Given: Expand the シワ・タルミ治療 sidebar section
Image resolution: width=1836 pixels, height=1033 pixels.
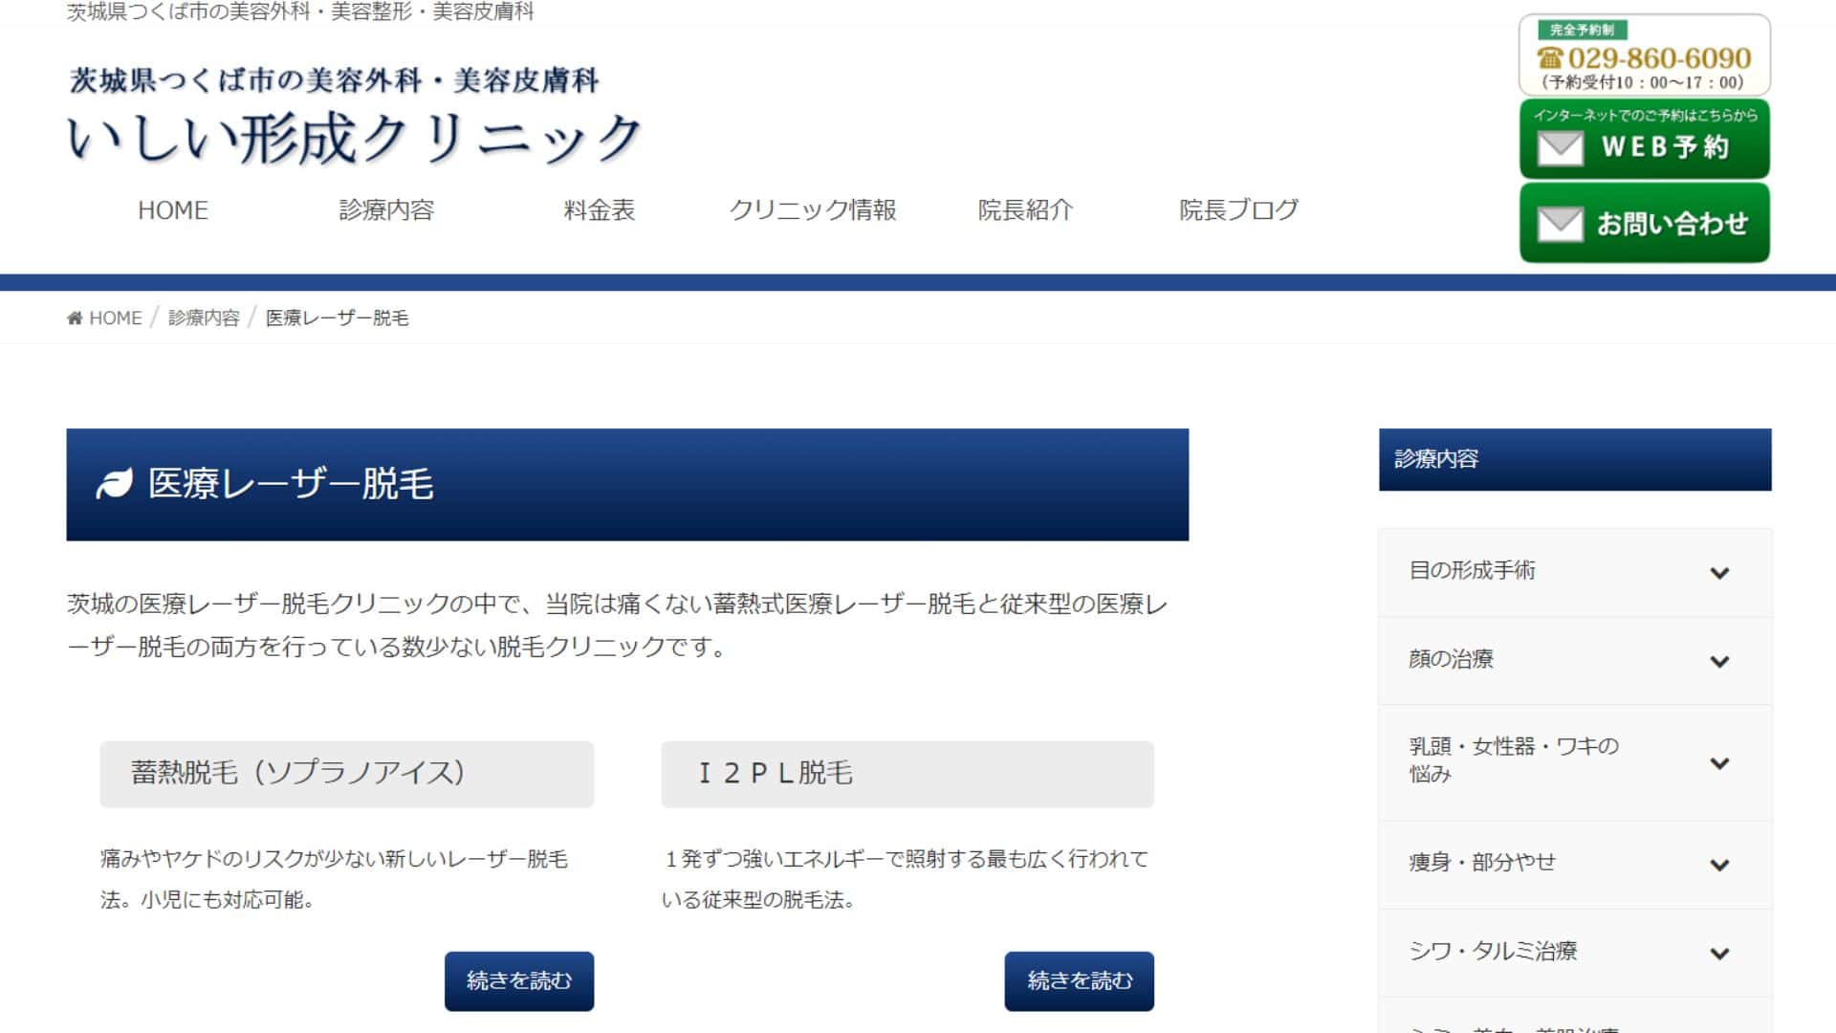Looking at the screenshot, I should pyautogui.click(x=1719, y=954).
